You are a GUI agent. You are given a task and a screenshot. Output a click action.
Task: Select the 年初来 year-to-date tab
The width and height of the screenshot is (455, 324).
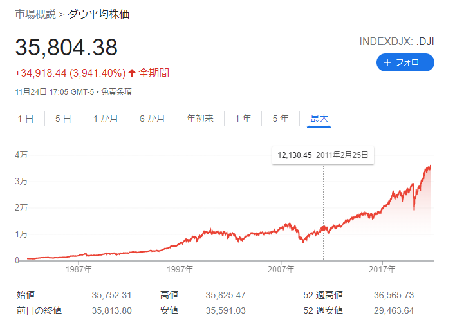pyautogui.click(x=200, y=119)
